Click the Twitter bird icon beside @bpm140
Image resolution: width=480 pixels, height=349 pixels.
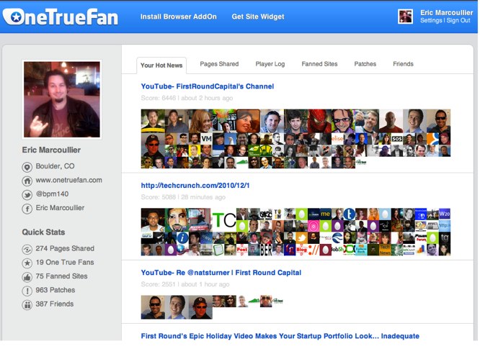pos(27,195)
